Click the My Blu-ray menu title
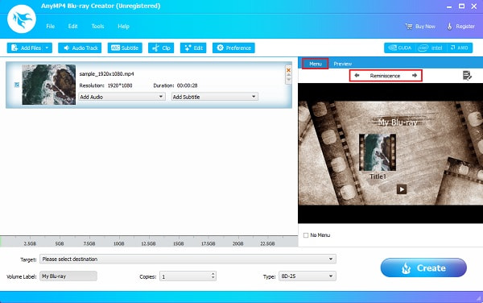This screenshot has height=303, width=483. (x=398, y=122)
